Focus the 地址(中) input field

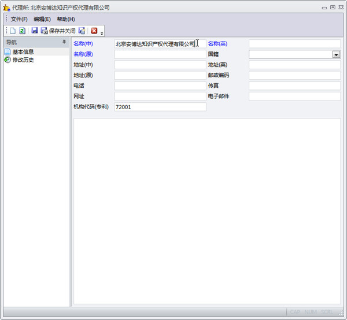[160, 65]
